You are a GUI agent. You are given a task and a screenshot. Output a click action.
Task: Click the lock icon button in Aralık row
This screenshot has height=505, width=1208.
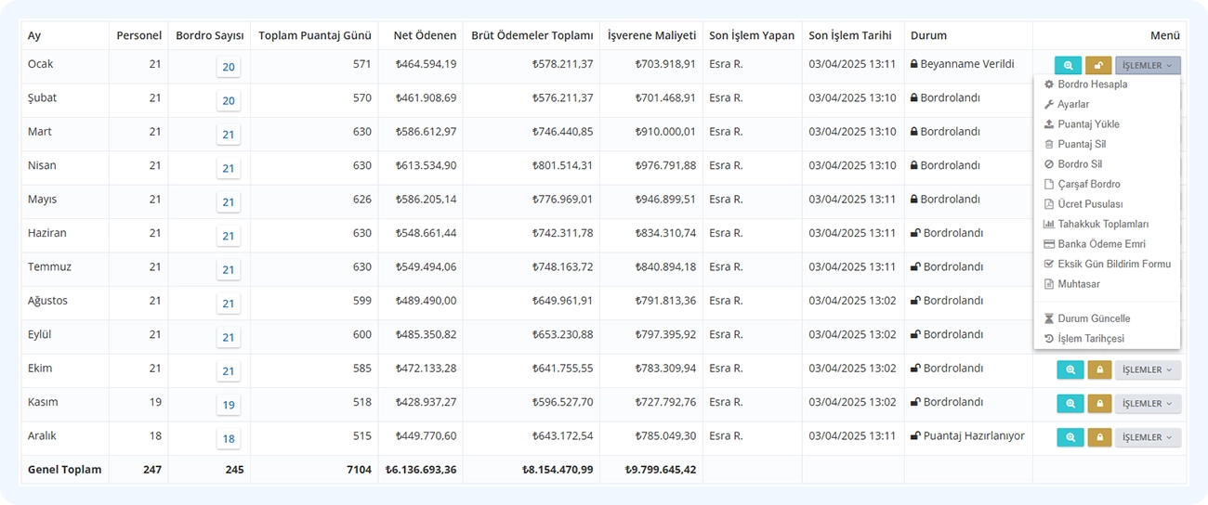[1099, 437]
